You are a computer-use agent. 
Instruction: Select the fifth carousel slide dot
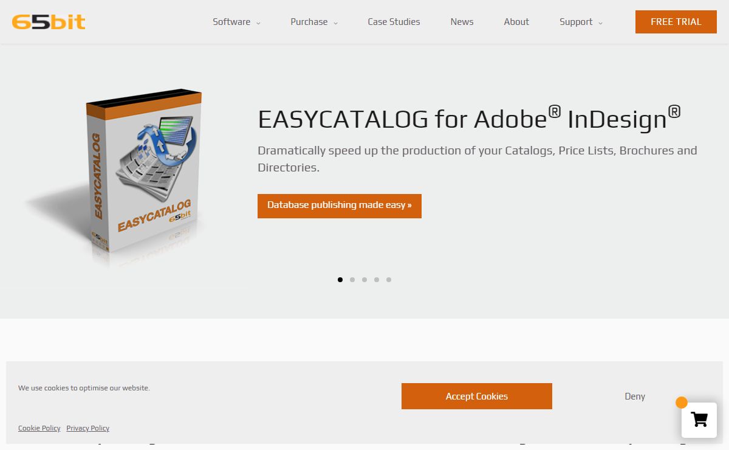point(389,280)
